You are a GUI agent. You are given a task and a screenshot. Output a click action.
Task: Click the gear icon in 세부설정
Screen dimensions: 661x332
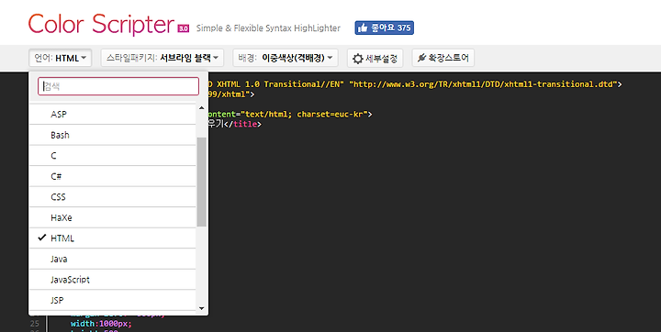point(358,59)
